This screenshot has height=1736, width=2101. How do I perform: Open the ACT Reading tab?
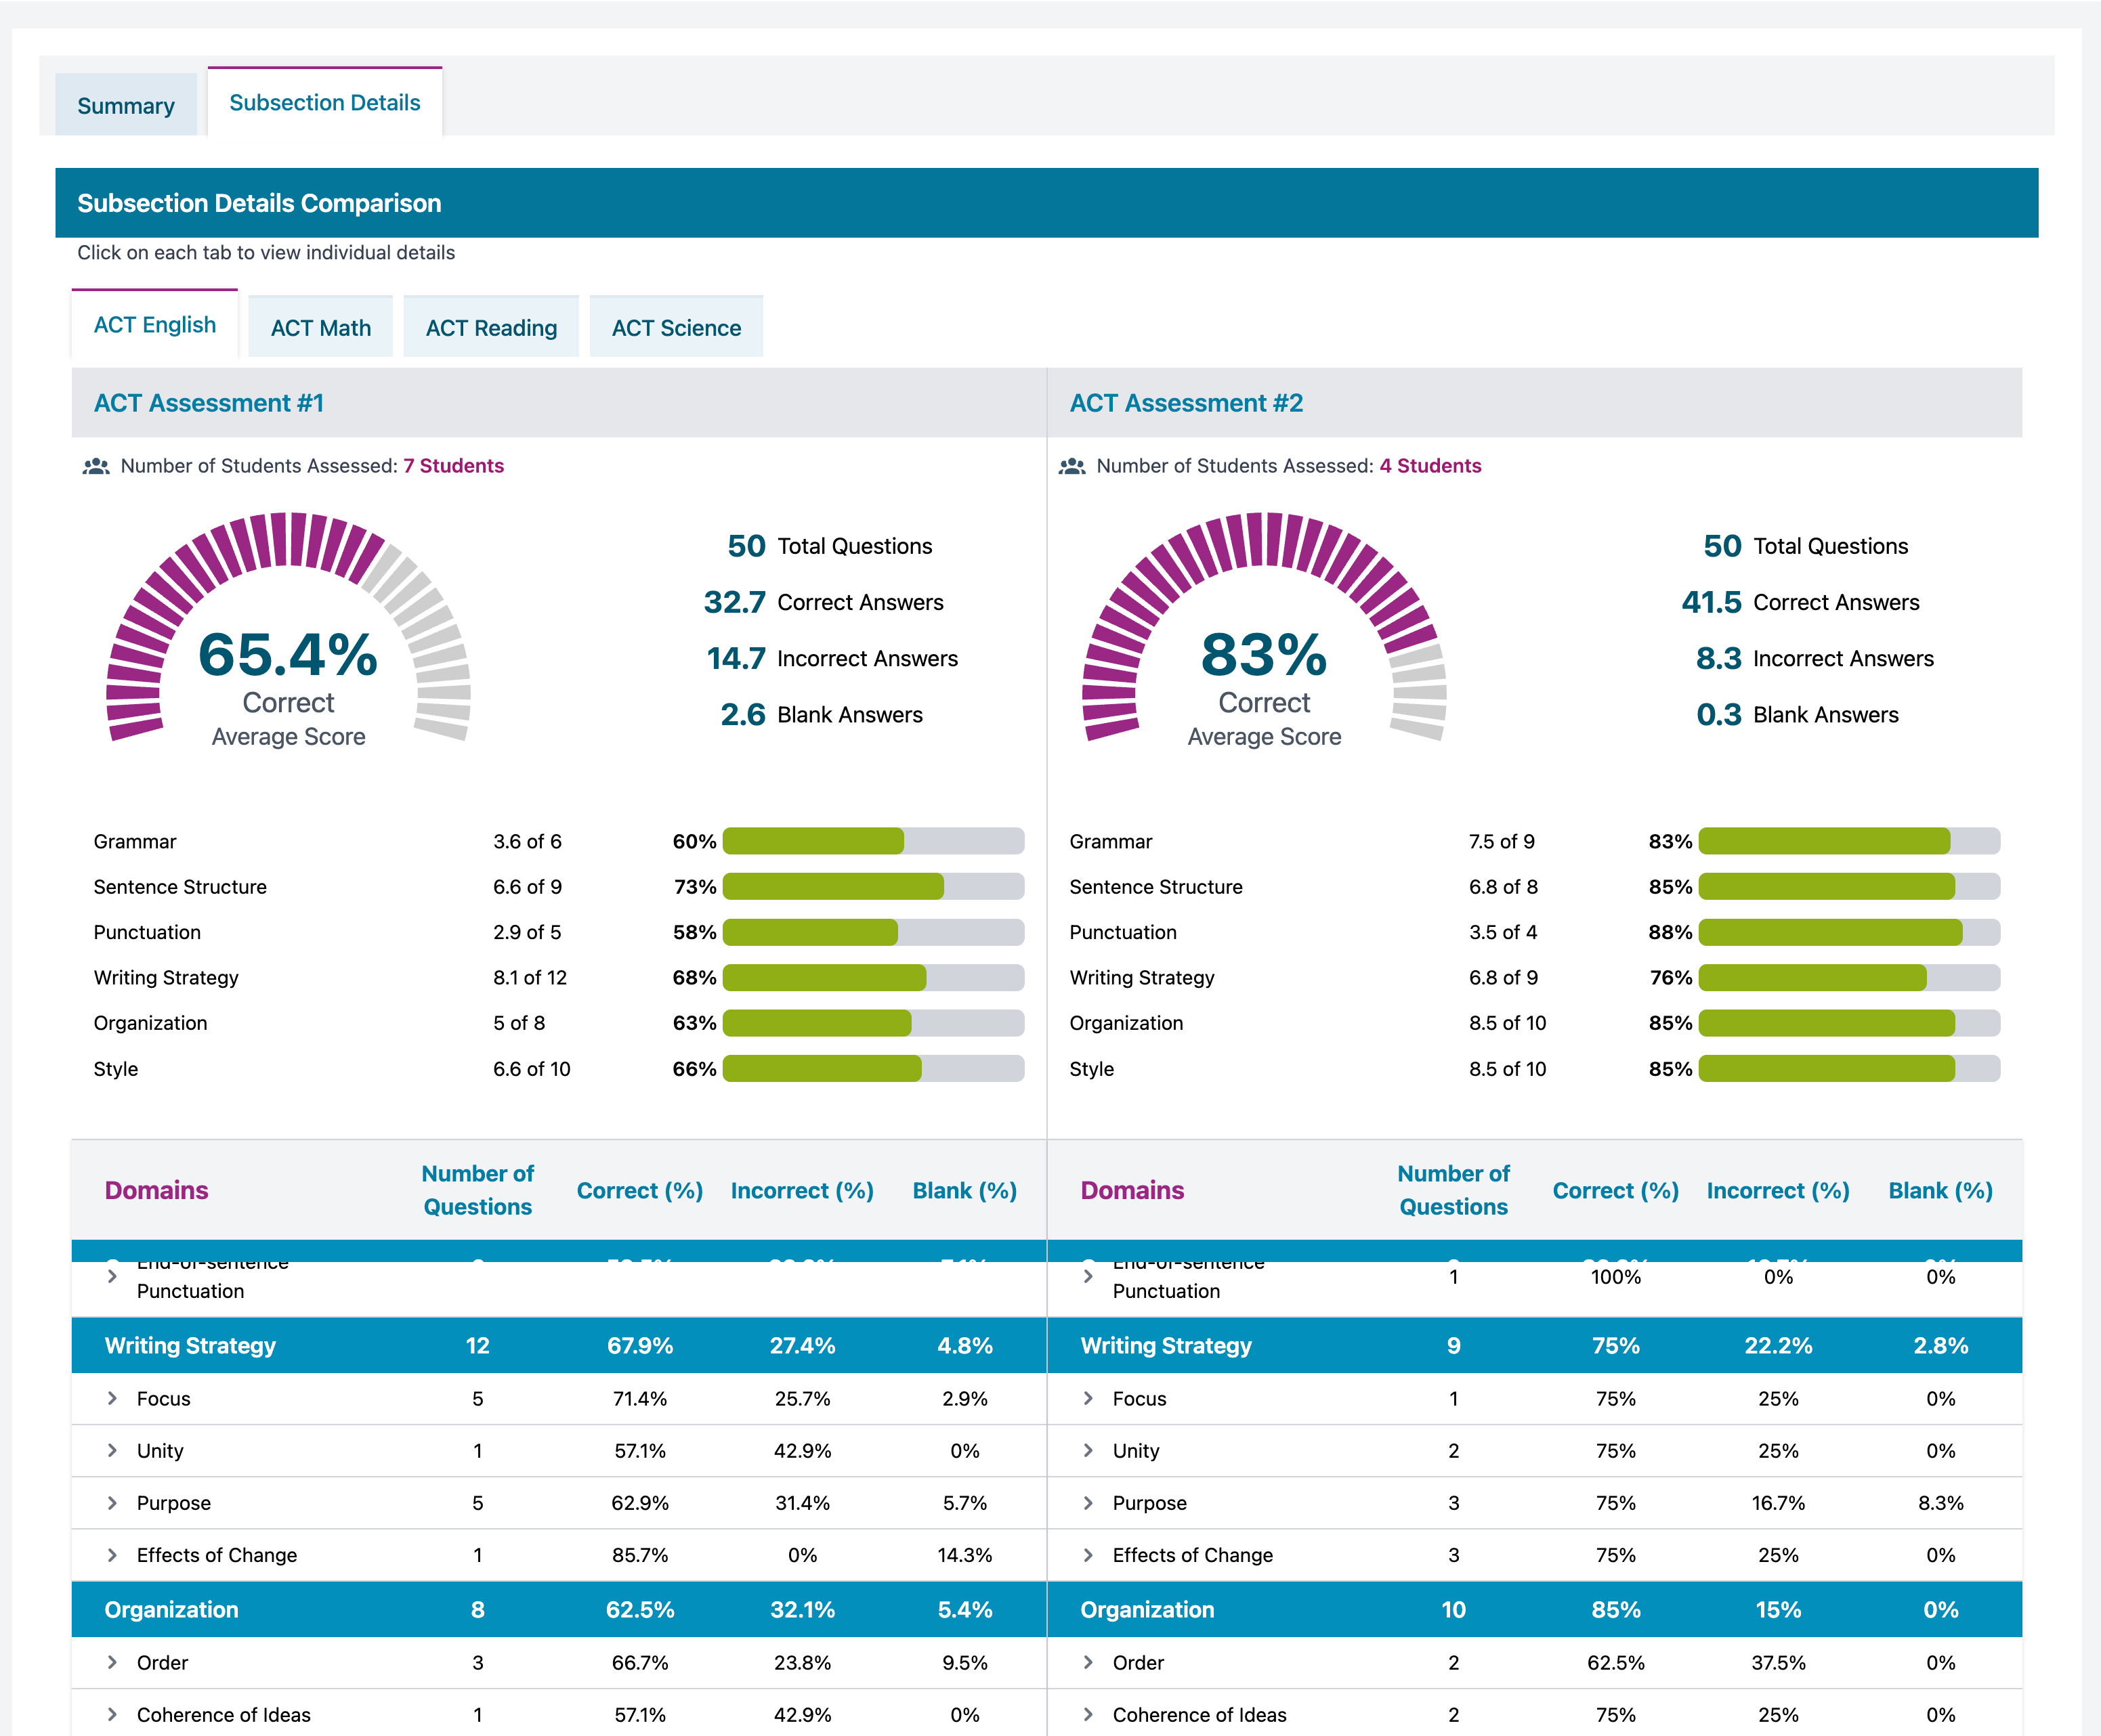[x=491, y=328]
